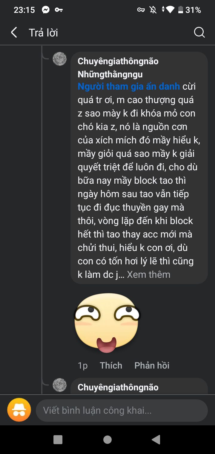Tap the back arrow beside Trả lời
Viewport: 215px width, 454px height.
(x=14, y=32)
